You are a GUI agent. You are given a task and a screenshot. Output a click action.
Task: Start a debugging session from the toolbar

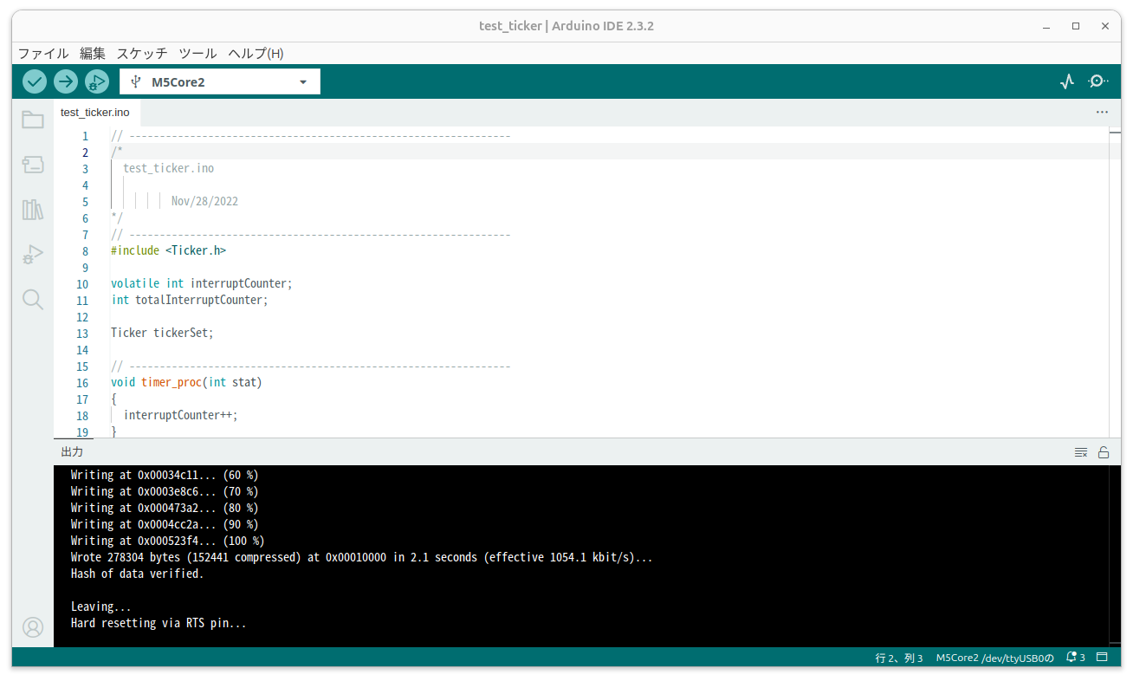(x=96, y=81)
